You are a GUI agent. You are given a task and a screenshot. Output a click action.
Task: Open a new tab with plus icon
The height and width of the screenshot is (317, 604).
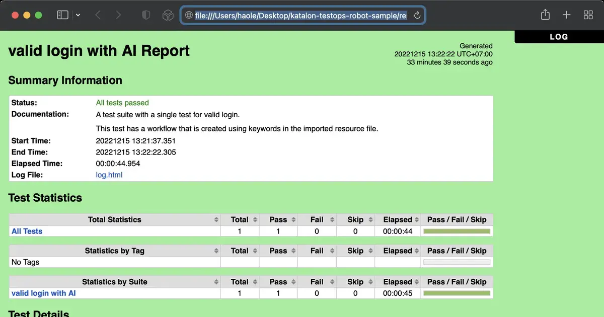coord(566,15)
